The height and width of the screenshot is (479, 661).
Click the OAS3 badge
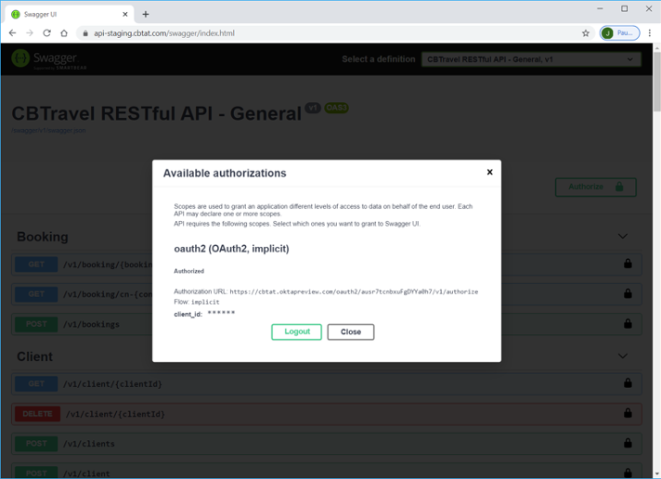click(336, 108)
